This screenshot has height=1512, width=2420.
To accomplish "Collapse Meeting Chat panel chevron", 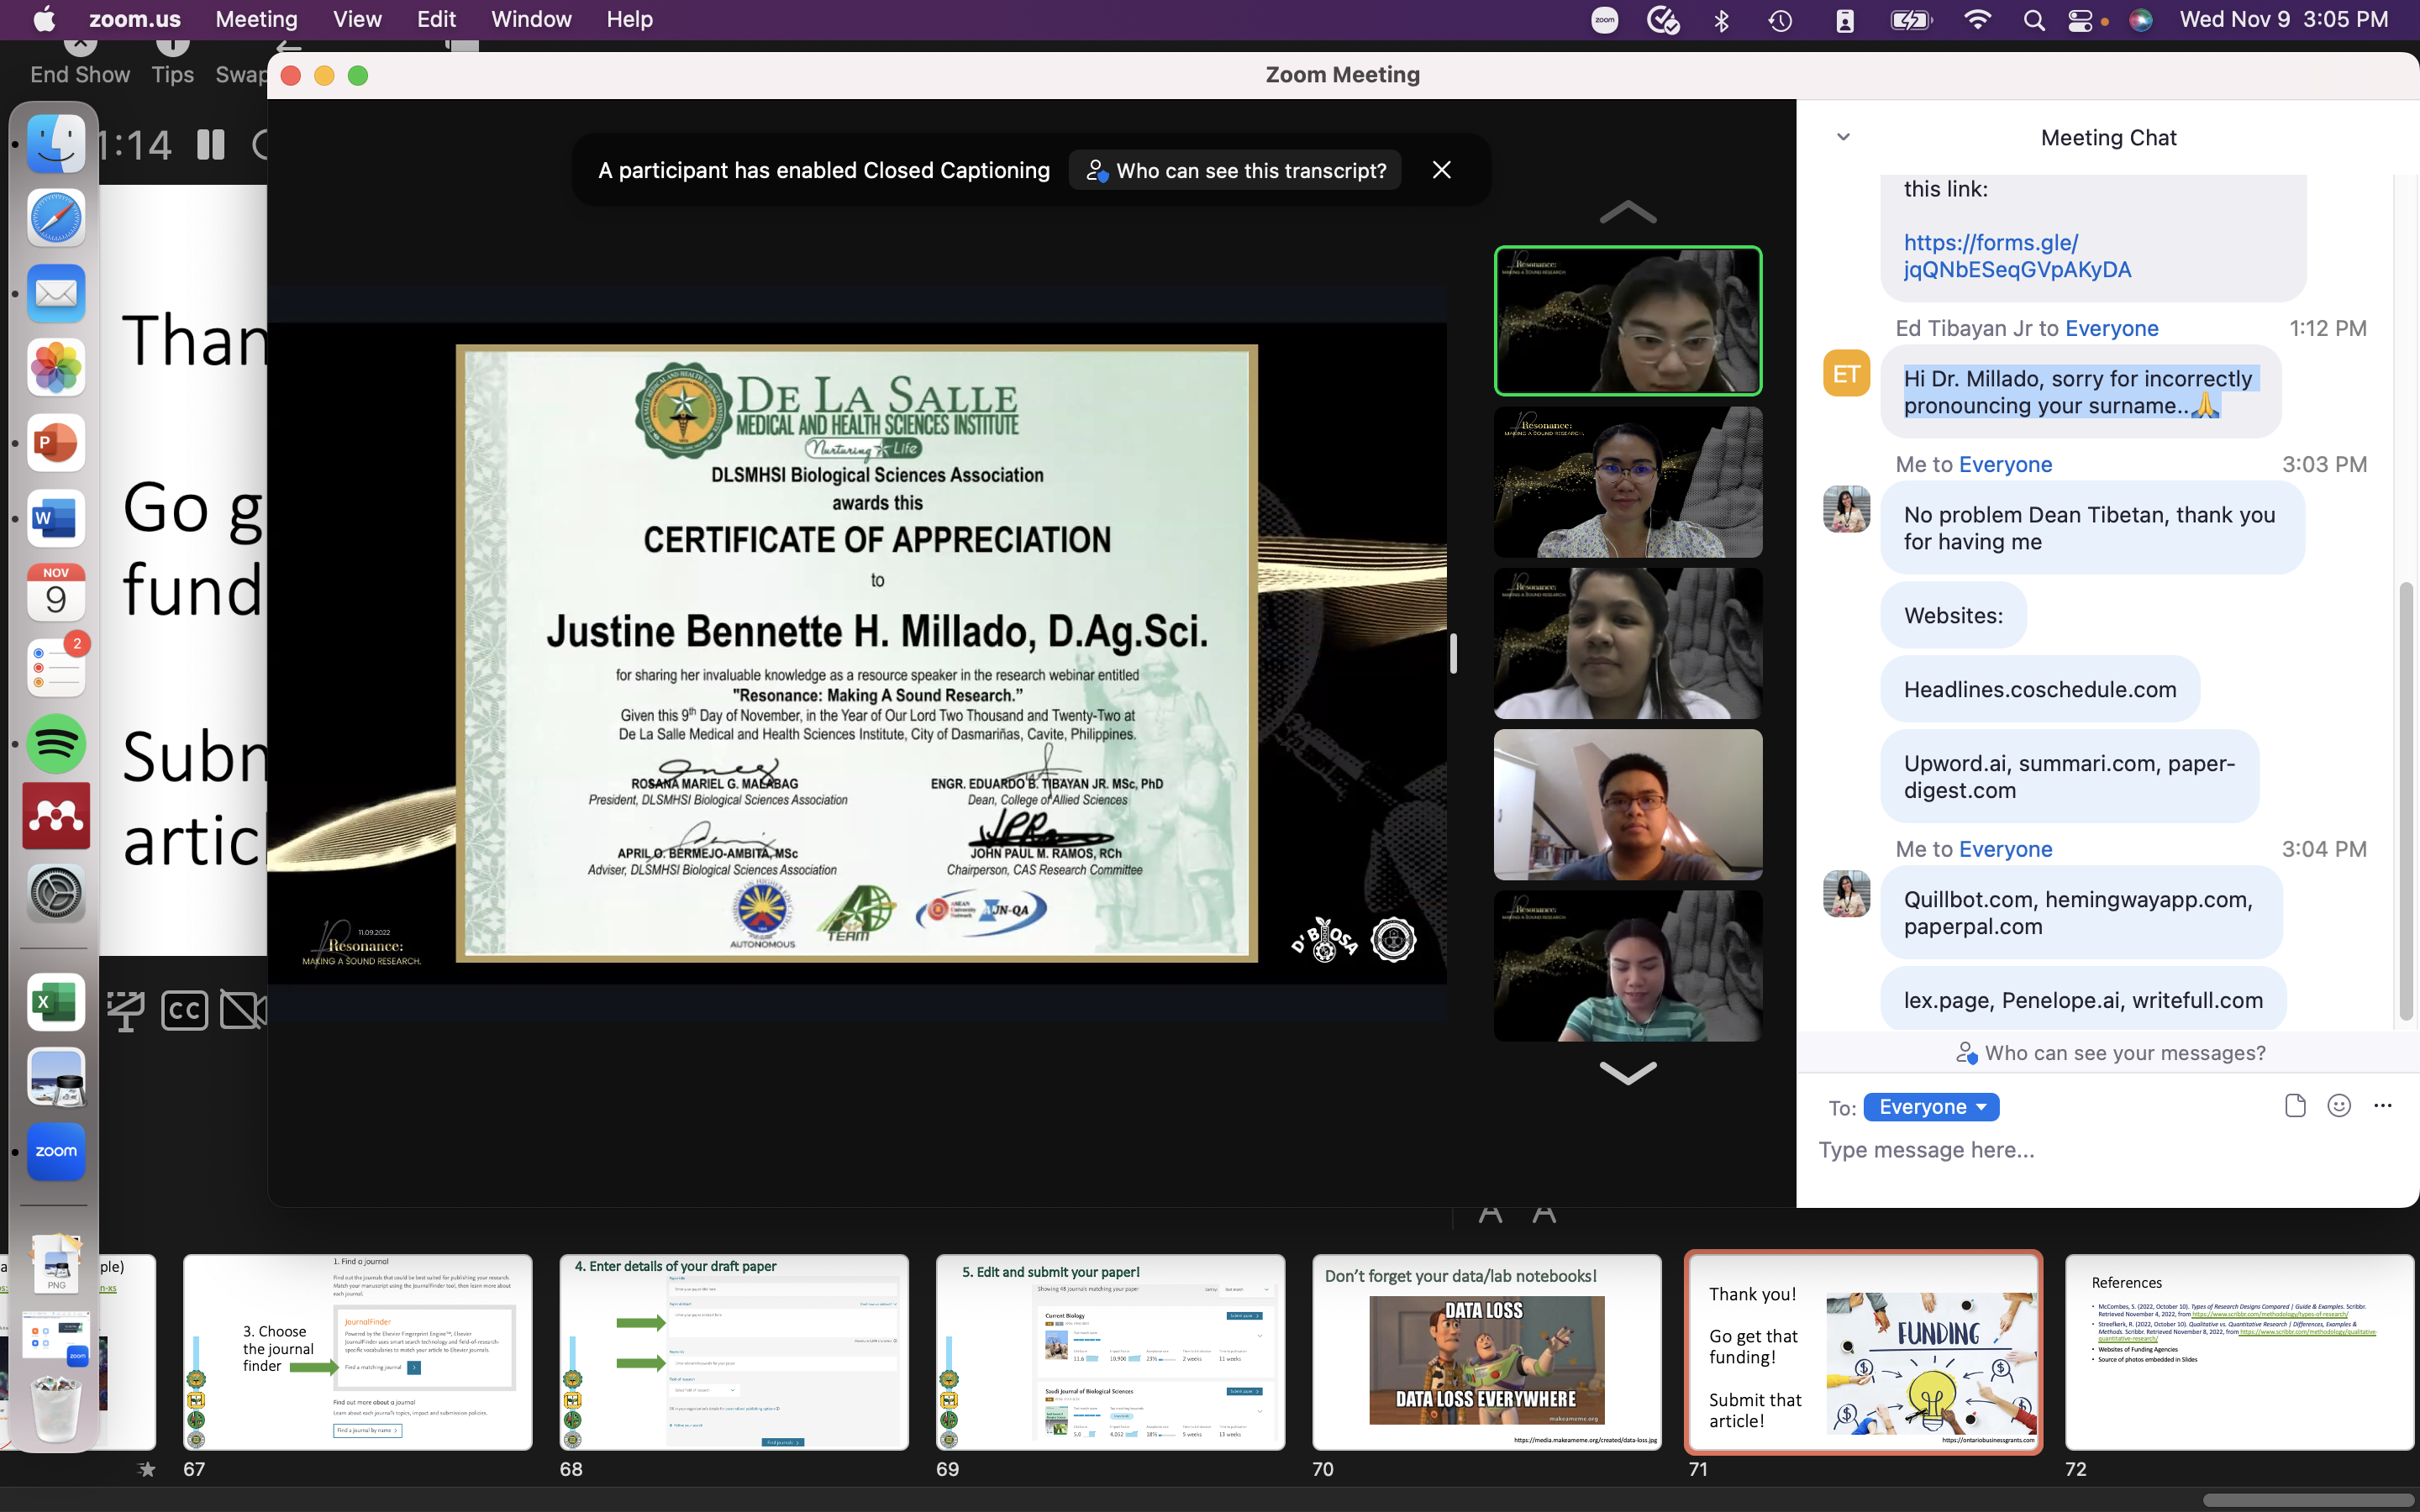I will (1843, 137).
